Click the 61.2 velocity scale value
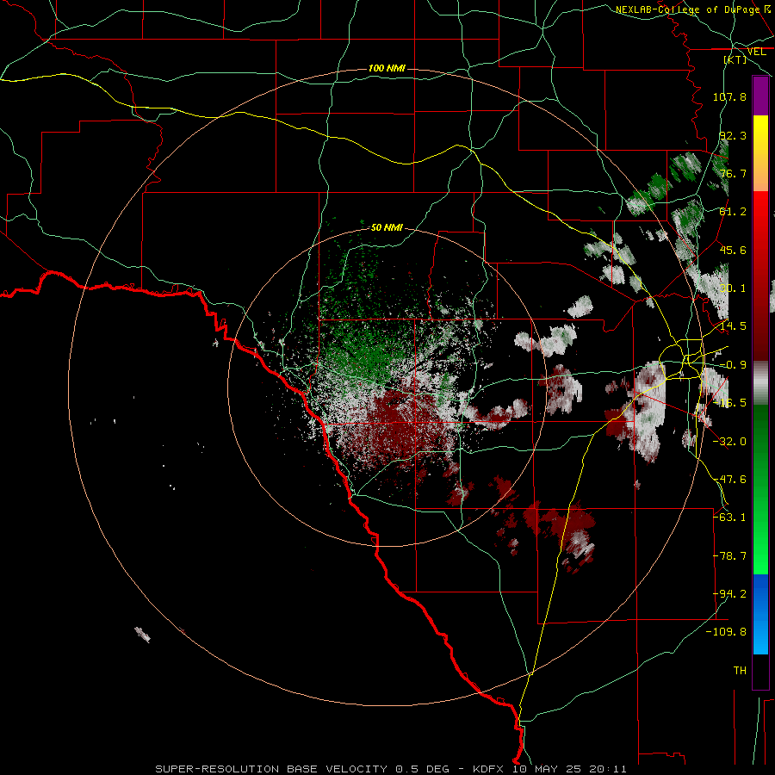The width and height of the screenshot is (775, 775). [733, 212]
